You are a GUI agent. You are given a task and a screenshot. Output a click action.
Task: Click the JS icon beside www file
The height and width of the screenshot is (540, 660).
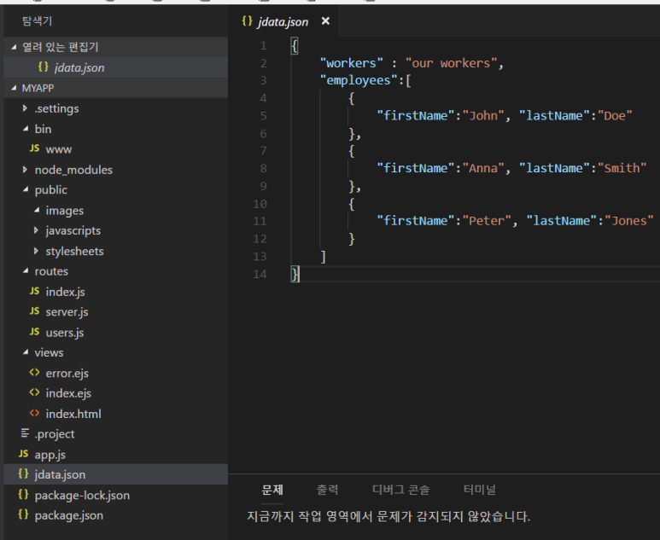35,149
